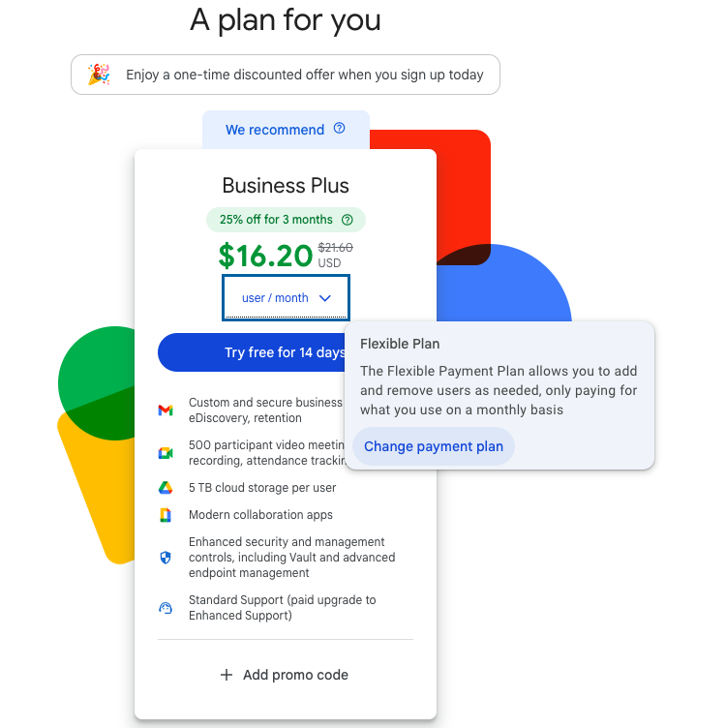Click the Add promo code link
This screenshot has height=728, width=726.
[x=295, y=675]
